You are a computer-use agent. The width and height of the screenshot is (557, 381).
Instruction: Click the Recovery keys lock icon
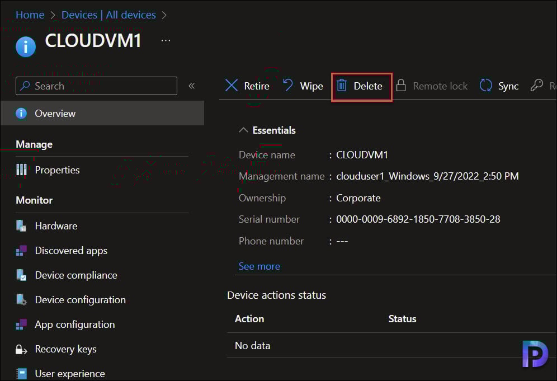21,349
